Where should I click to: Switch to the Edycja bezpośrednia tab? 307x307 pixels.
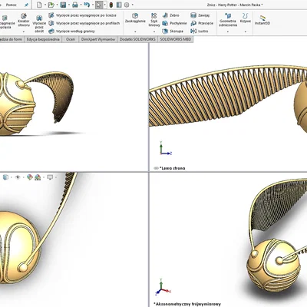click(x=43, y=39)
